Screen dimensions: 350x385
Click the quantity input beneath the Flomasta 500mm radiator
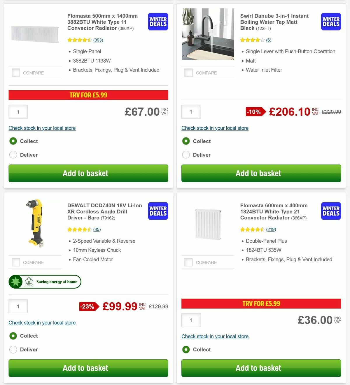18,112
